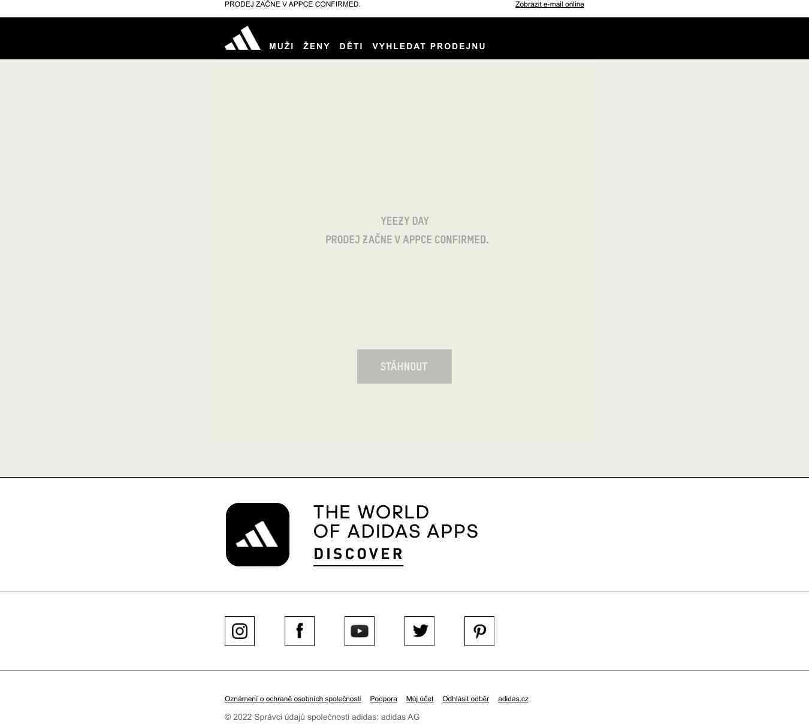Select MUŽI in the navigation bar
Viewport: 809px width, 724px height.
coord(282,46)
